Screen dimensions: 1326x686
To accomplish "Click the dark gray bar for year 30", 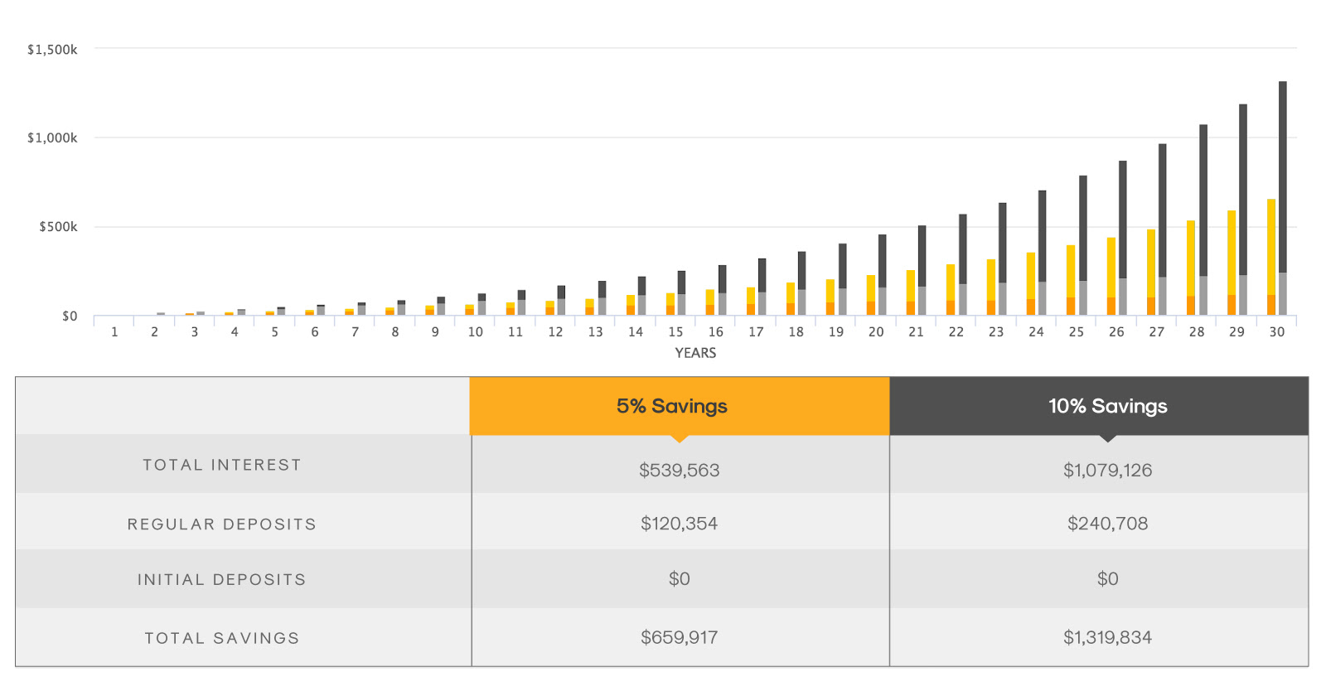I will pyautogui.click(x=1283, y=176).
